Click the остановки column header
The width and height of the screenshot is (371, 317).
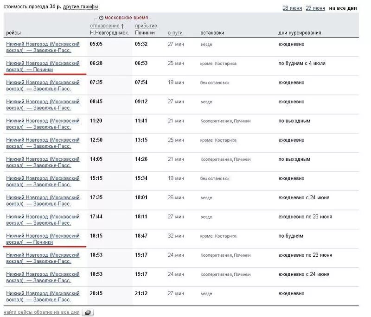pos(212,32)
